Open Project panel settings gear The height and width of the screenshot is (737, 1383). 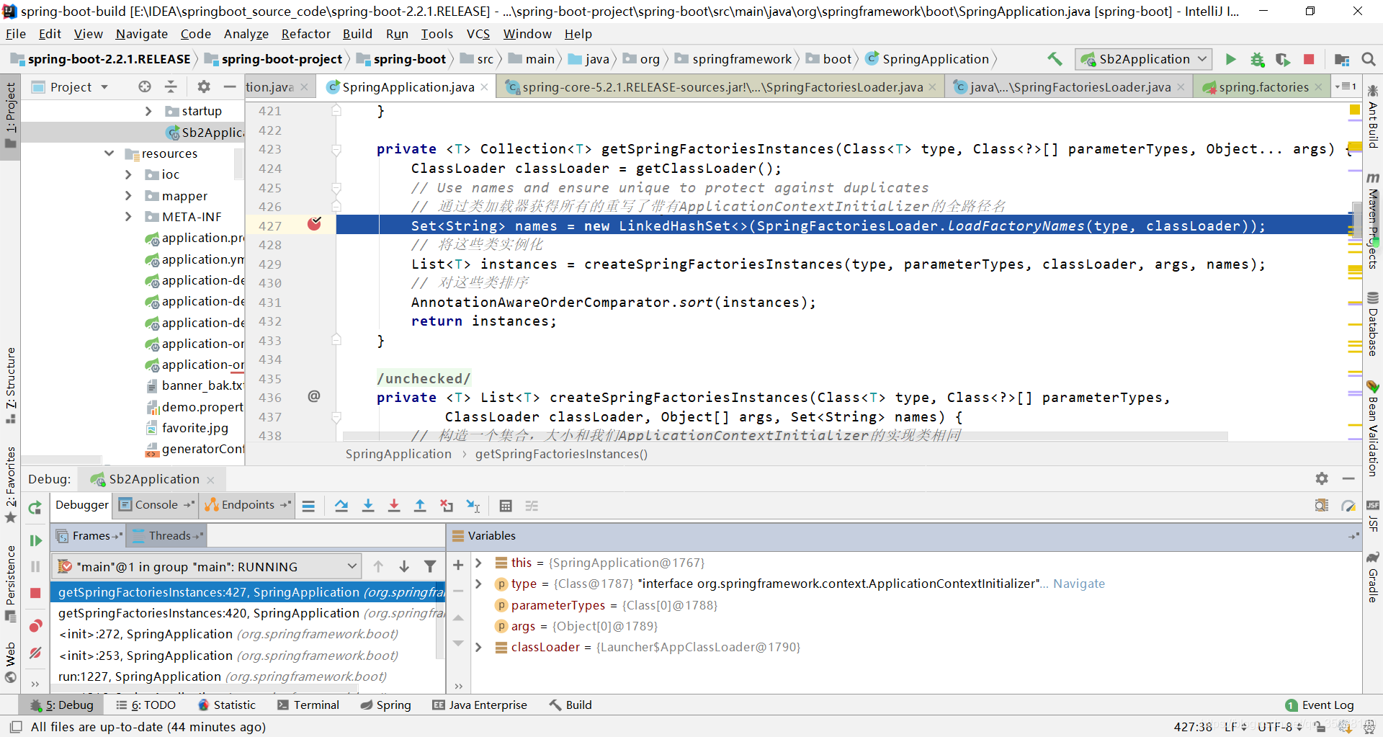pos(204,86)
